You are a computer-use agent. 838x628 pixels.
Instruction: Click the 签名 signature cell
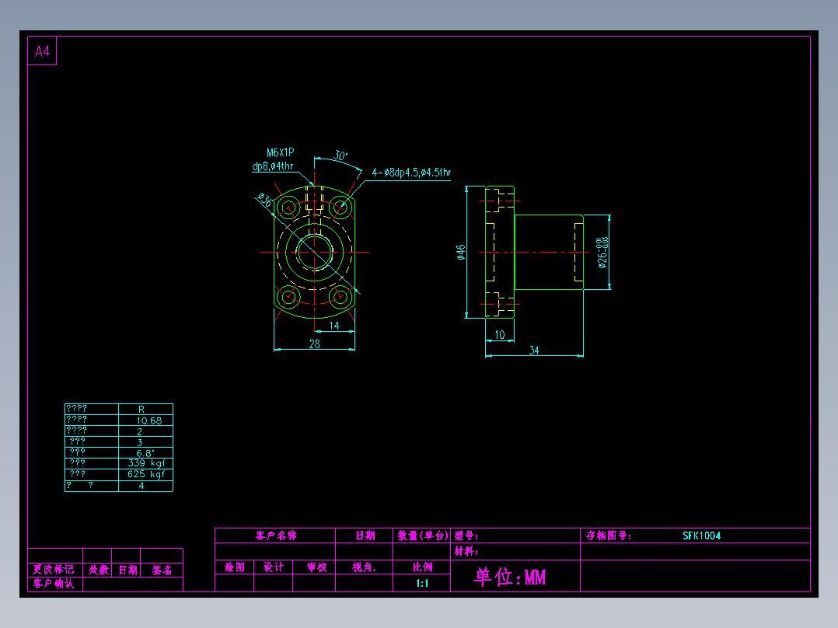[x=162, y=570]
